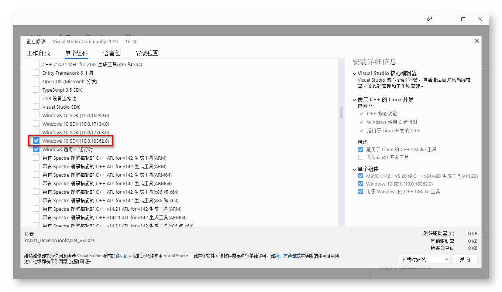This screenshot has width=502, height=292.
Task: Uncheck Windows 10 SDK (10.0.18362.0)
Action: [36, 140]
